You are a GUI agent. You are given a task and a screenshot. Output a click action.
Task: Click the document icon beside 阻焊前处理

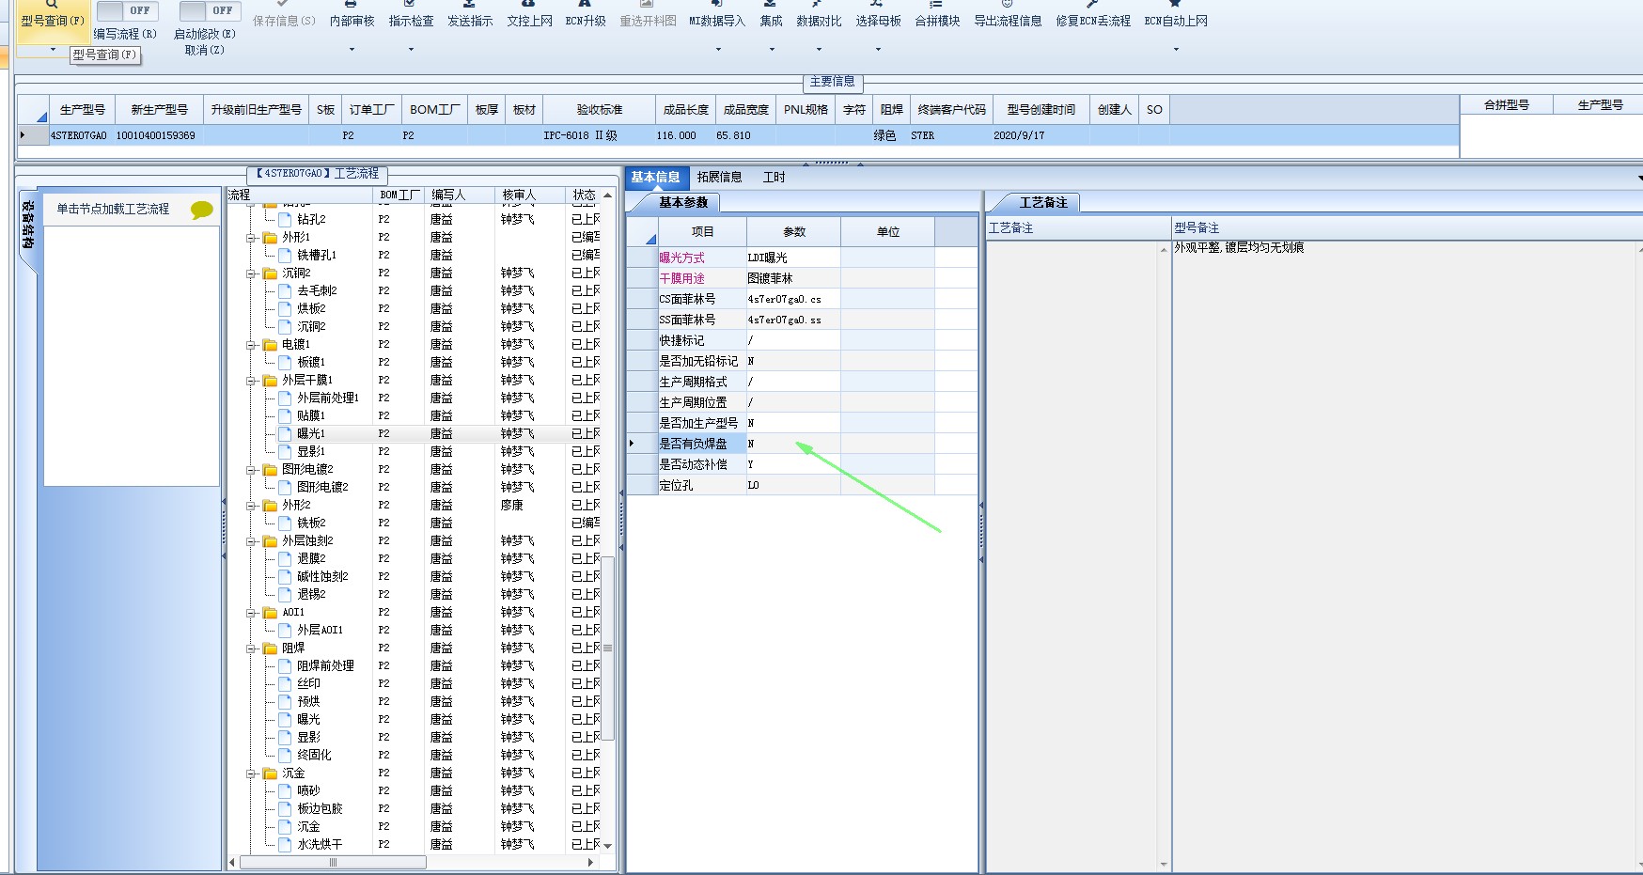click(x=285, y=666)
